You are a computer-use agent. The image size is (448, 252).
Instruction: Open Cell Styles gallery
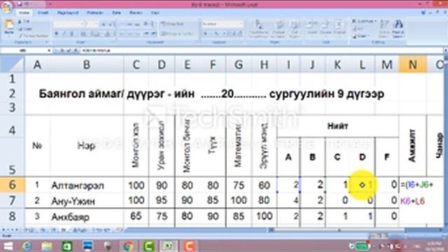(294, 29)
